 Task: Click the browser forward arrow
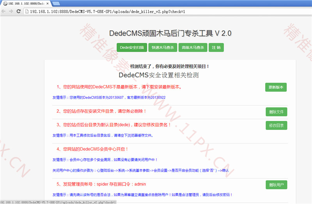[11, 11]
